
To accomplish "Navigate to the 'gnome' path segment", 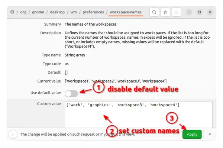I will pyautogui.click(x=38, y=12).
